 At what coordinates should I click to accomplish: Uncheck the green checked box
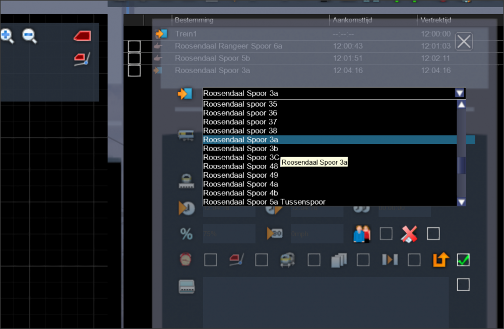coord(463,260)
